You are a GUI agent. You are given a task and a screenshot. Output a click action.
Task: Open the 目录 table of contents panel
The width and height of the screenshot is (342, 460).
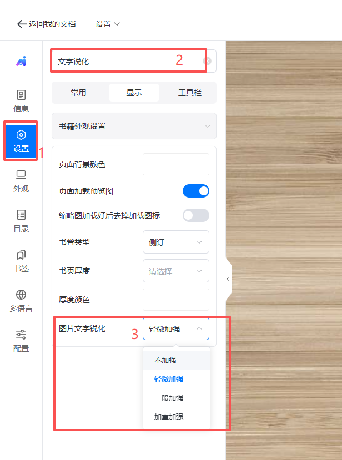coord(21,221)
